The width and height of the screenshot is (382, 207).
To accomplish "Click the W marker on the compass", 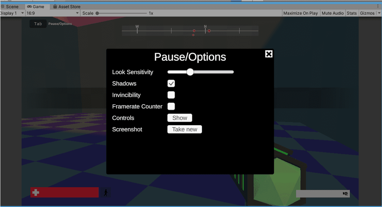I will 137,27.
